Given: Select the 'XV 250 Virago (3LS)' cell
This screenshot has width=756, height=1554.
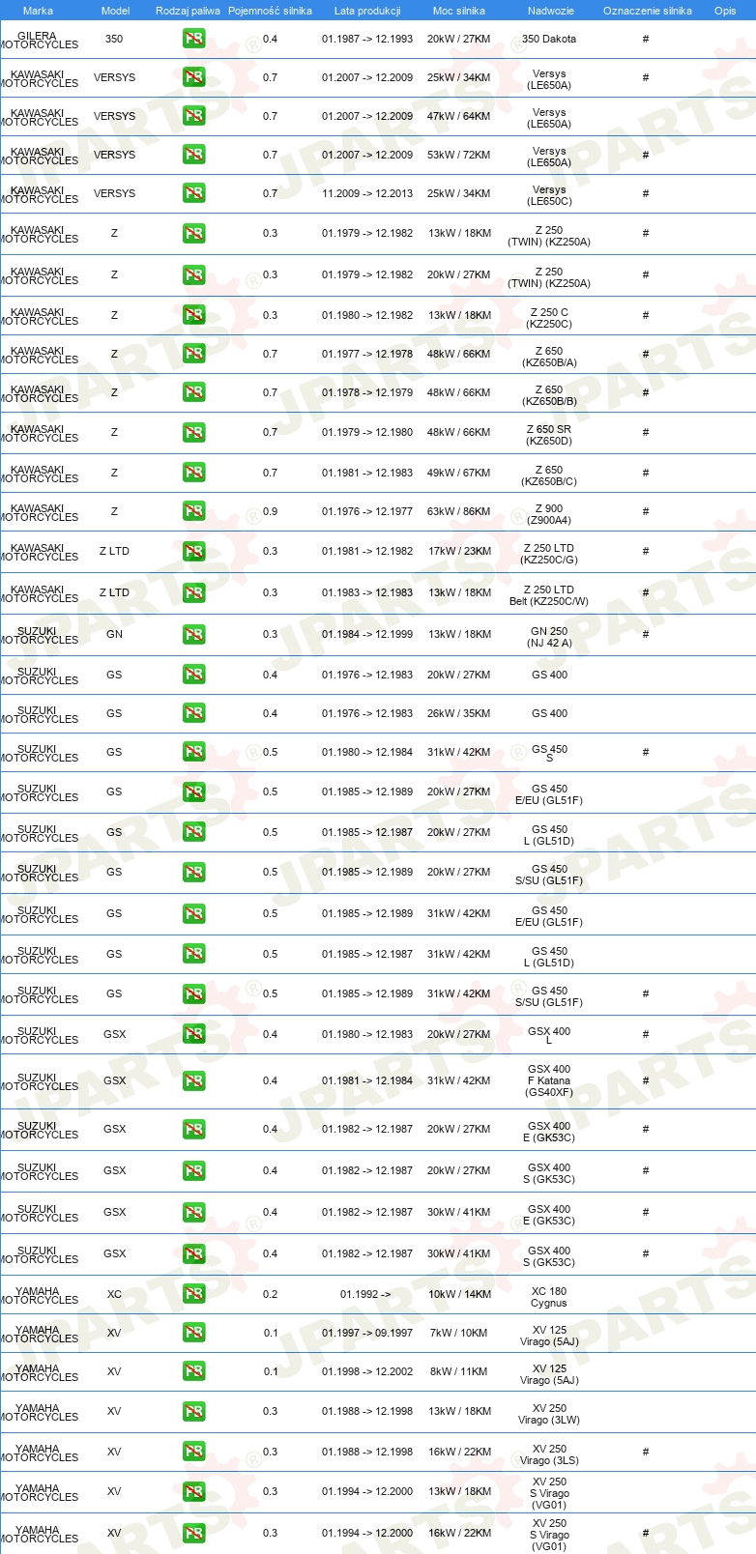Looking at the screenshot, I should coord(549,1454).
